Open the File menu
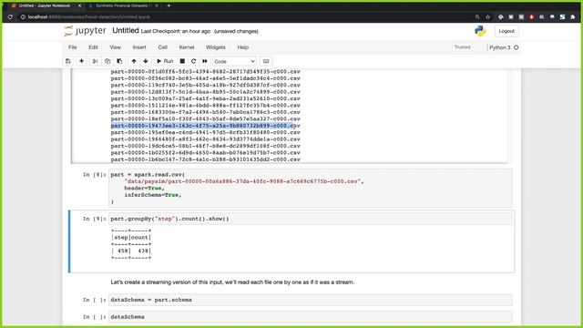Screen dimensions: 583x328 tap(73, 47)
